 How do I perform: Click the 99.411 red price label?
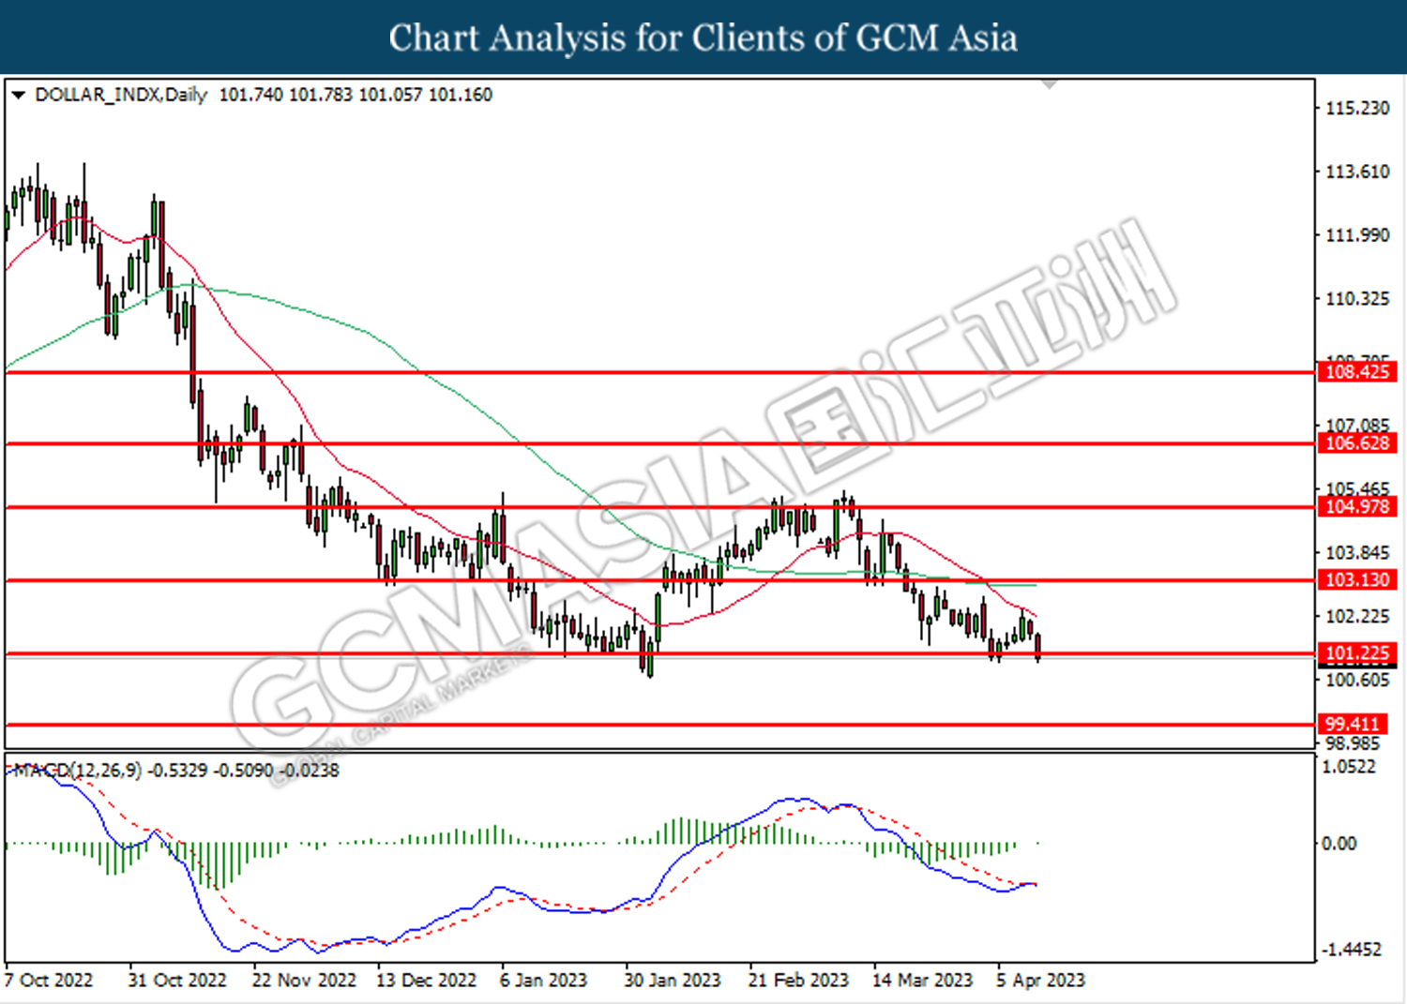point(1352,725)
